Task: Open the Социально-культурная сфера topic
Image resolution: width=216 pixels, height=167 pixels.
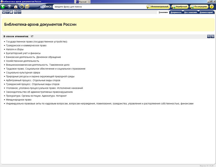Action: 23,72
